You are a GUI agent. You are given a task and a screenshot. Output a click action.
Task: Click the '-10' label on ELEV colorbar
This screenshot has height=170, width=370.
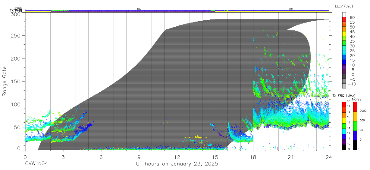(352, 84)
